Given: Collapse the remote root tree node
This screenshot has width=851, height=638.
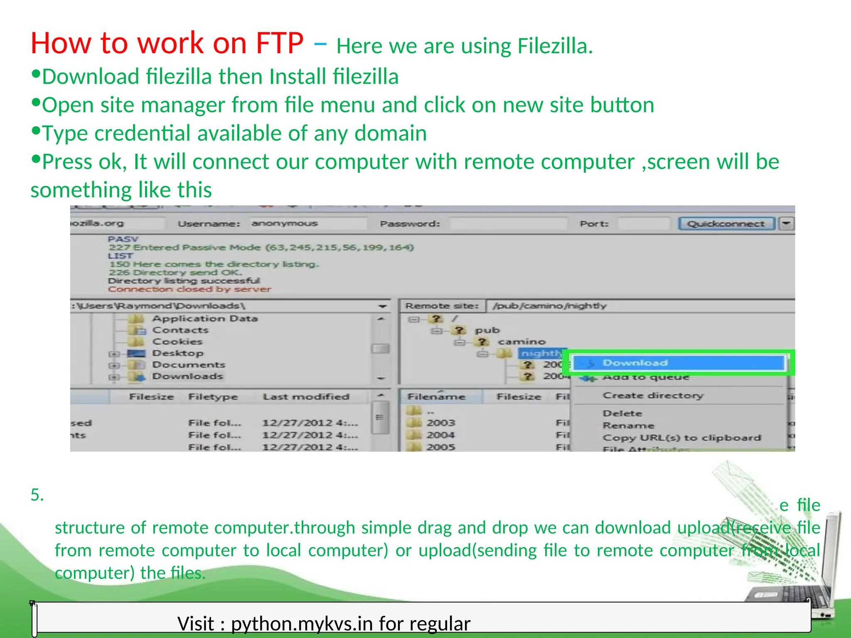Looking at the screenshot, I should 413,319.
